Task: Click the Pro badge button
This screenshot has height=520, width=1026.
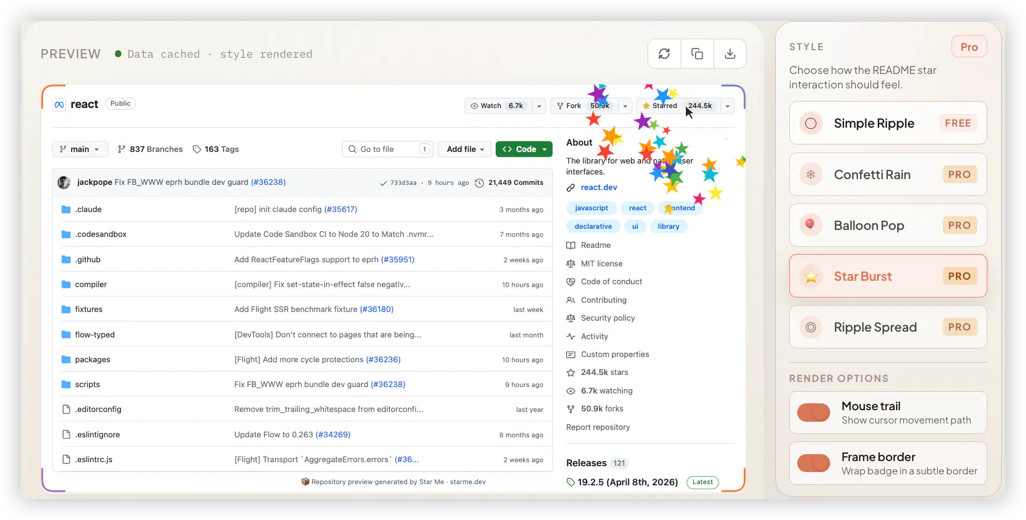Action: pos(969,47)
